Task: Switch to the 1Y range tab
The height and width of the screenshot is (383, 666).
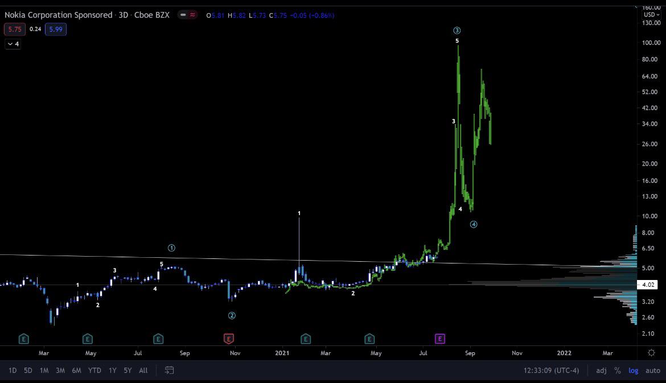Action: click(x=112, y=370)
